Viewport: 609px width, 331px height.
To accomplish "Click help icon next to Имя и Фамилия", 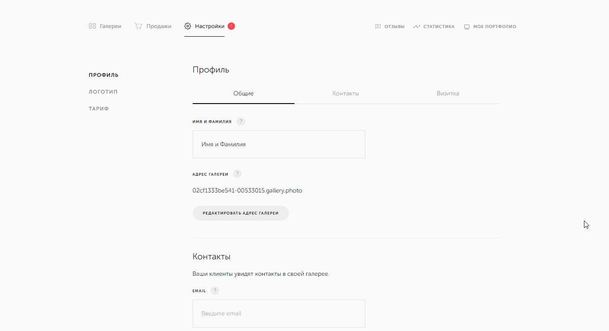I will tap(241, 122).
